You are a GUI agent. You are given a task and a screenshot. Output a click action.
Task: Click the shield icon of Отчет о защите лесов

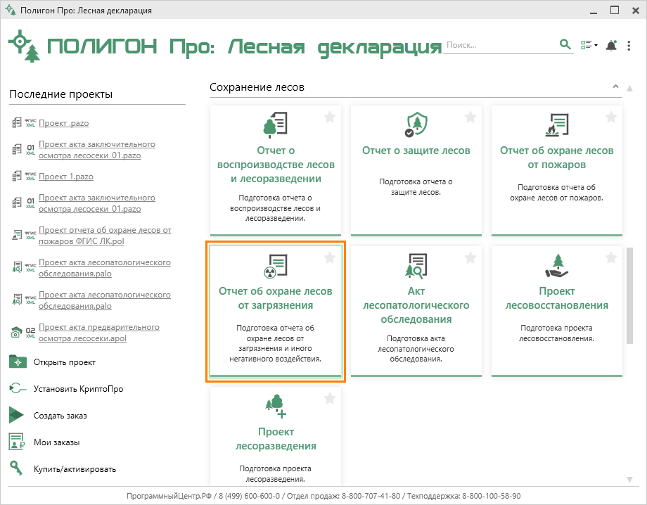pyautogui.click(x=416, y=124)
